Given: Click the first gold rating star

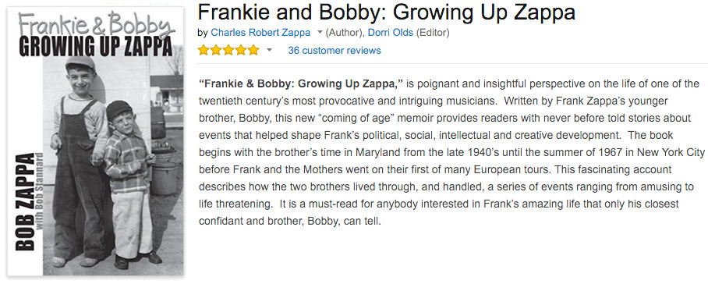Looking at the screenshot, I should point(204,50).
